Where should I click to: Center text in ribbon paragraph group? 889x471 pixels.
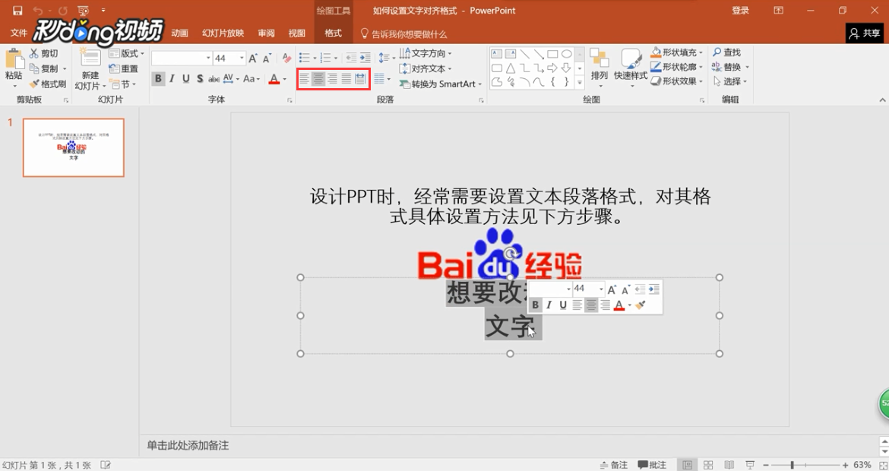point(318,79)
